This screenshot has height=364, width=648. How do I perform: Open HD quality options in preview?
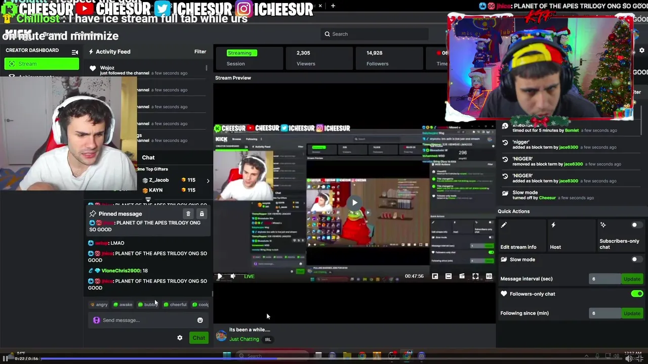click(489, 276)
